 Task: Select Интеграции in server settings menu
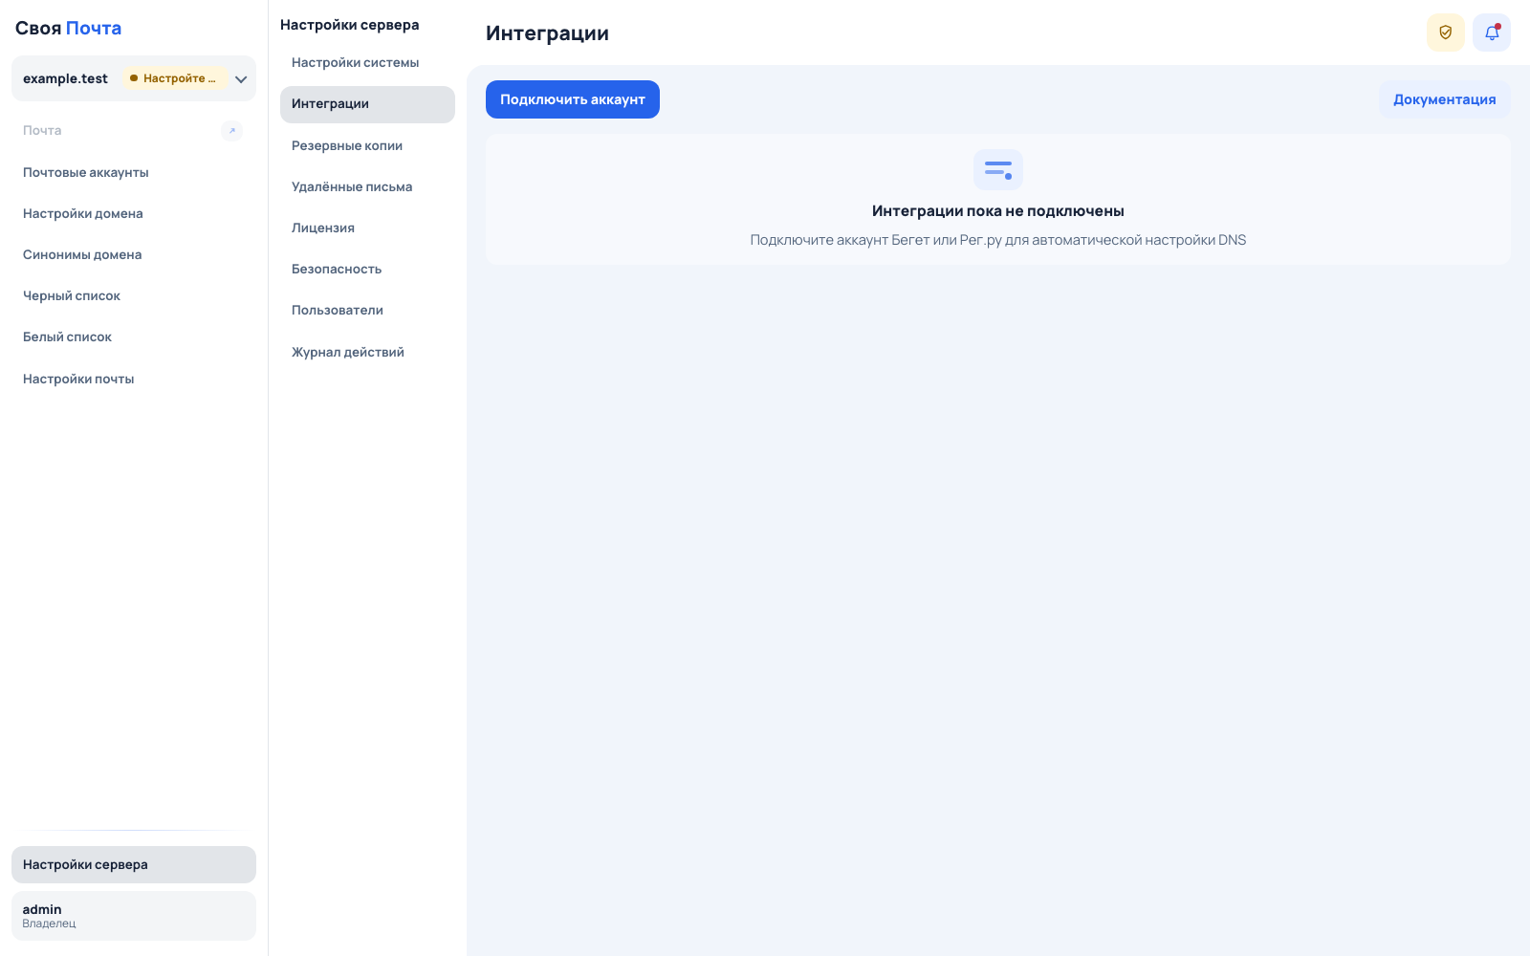pyautogui.click(x=367, y=104)
